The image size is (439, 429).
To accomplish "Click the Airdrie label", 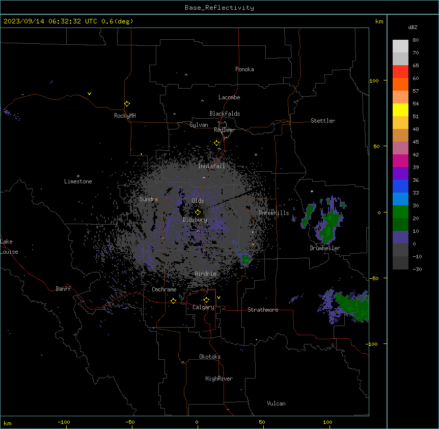I will click(205, 274).
